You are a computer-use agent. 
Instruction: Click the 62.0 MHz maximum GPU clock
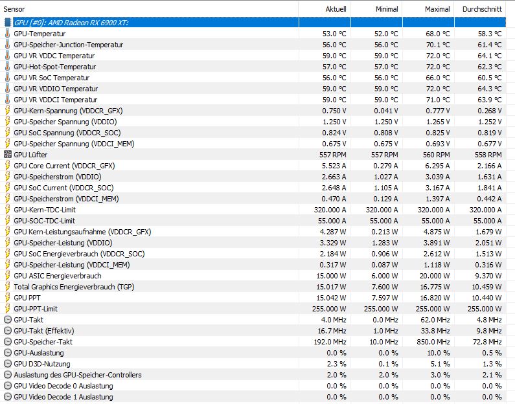(x=435, y=320)
